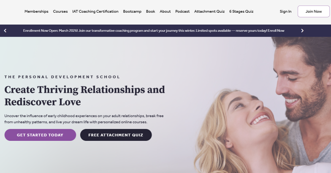Show the previous announcement banner

point(5,30)
